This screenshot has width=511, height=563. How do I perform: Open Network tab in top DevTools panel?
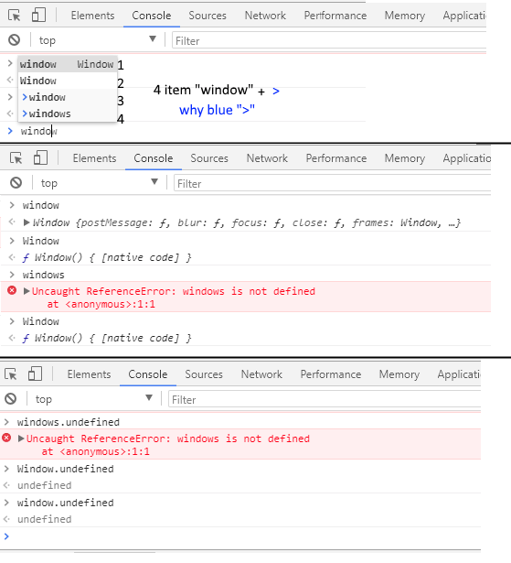click(265, 16)
